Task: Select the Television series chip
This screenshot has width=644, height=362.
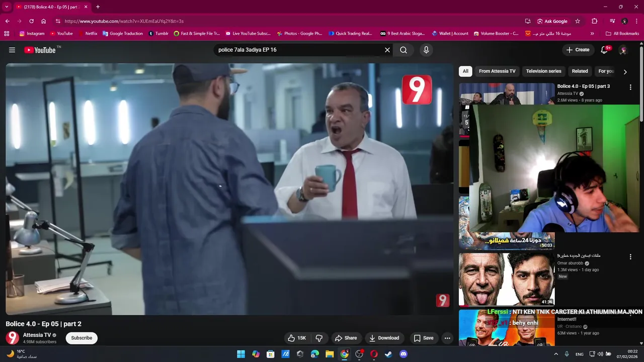Action: click(x=543, y=71)
